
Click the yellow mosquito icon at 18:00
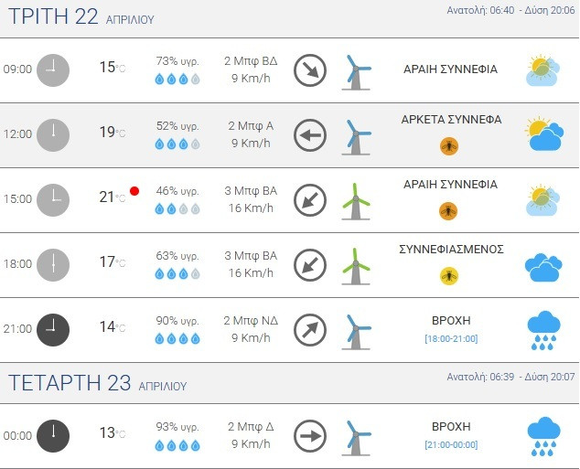449,275
